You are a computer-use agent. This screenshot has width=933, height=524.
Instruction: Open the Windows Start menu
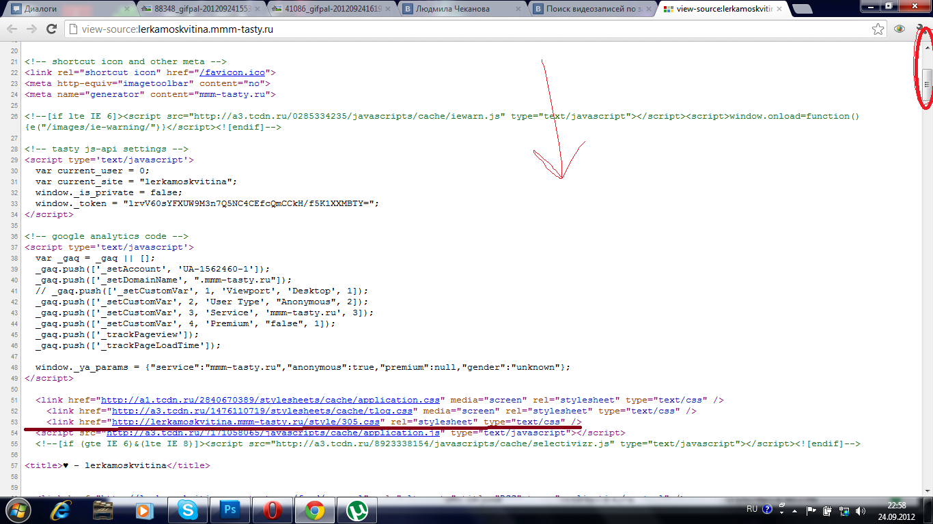[x=18, y=510]
